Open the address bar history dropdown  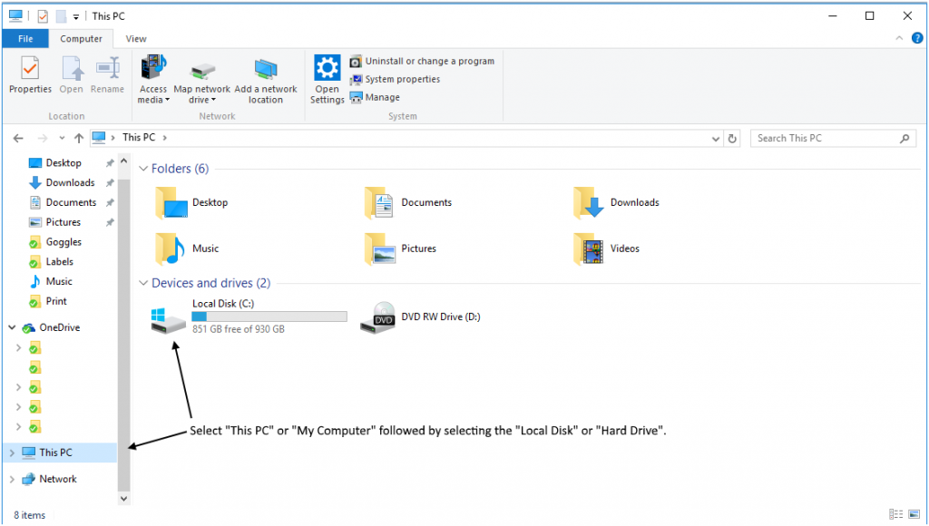(716, 139)
